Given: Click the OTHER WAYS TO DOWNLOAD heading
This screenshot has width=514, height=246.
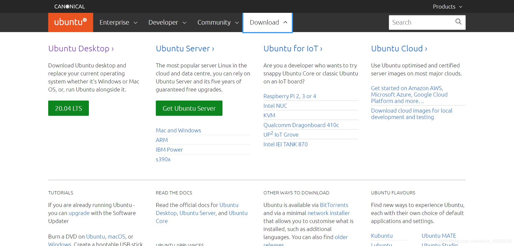Looking at the screenshot, I should tap(296, 193).
